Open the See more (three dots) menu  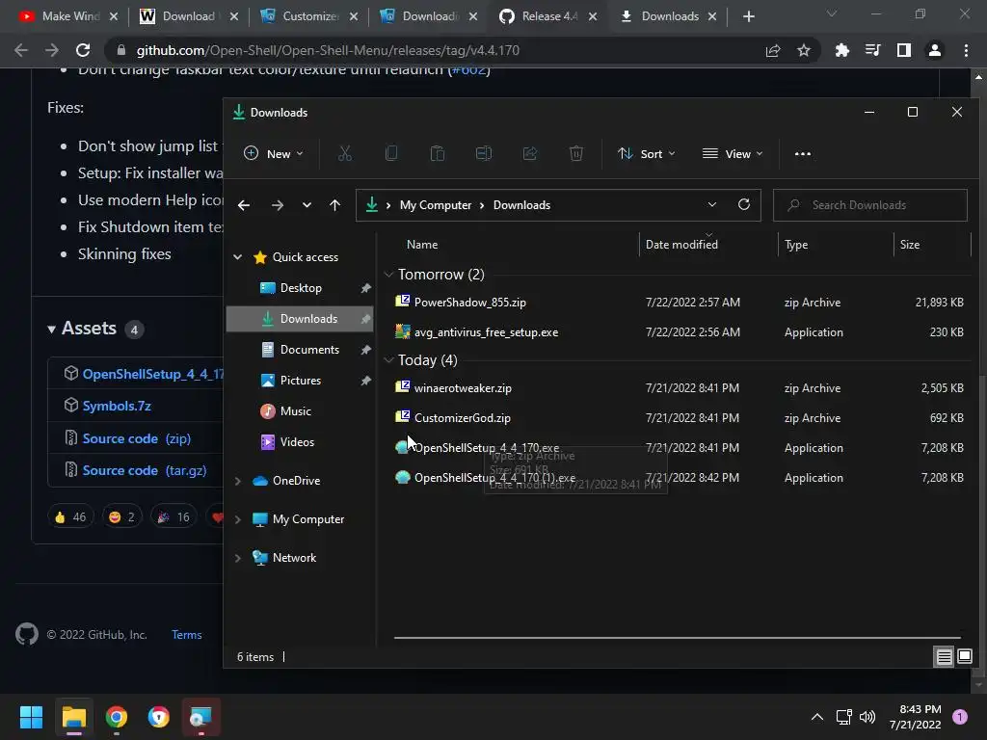[803, 153]
